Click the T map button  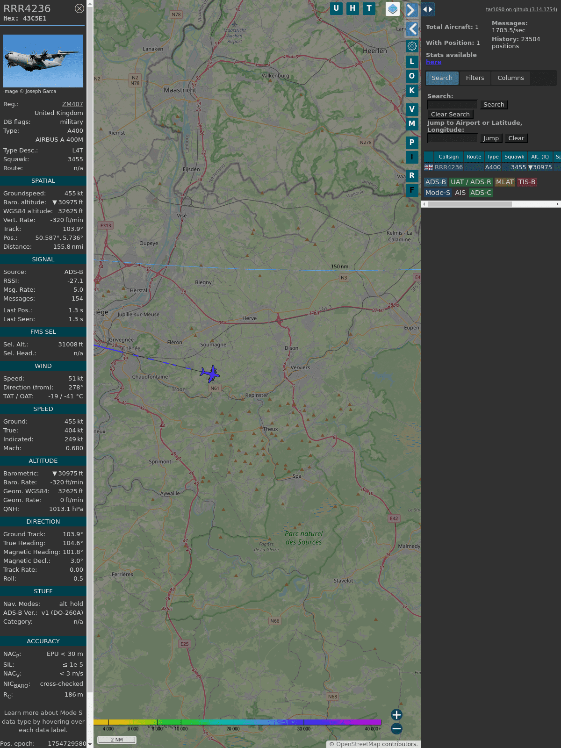369,8
